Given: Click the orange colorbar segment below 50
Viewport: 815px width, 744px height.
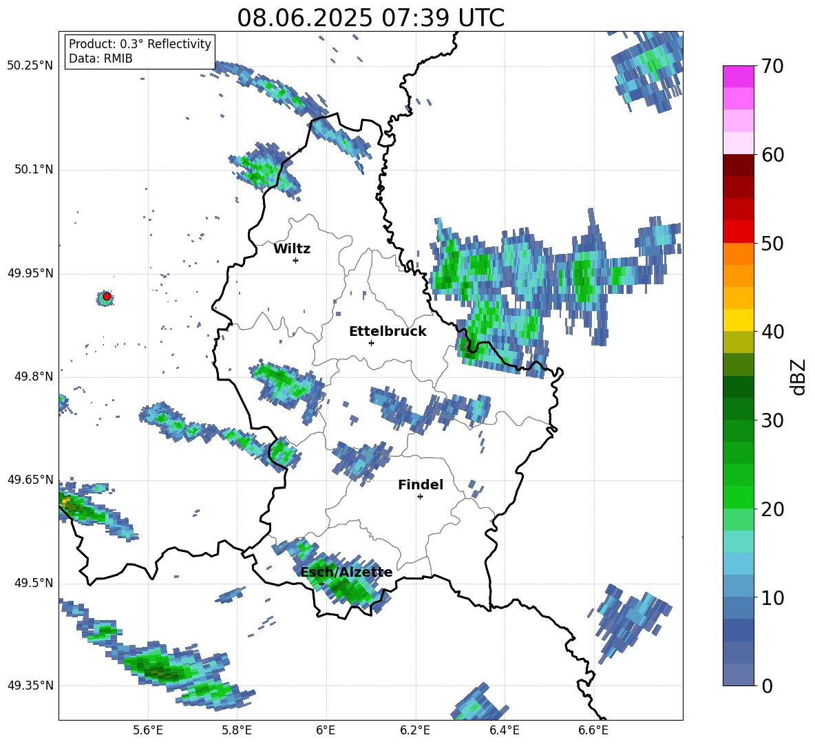Looking at the screenshot, I should tap(738, 253).
